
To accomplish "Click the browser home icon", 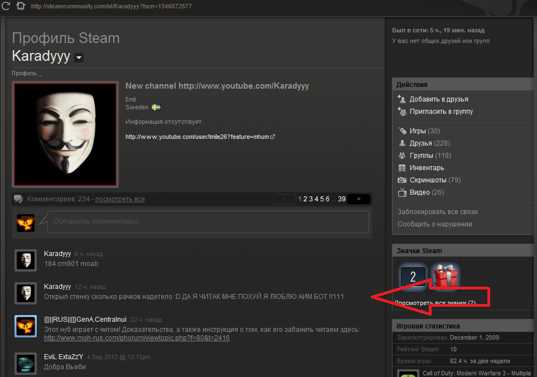I will click(x=20, y=6).
